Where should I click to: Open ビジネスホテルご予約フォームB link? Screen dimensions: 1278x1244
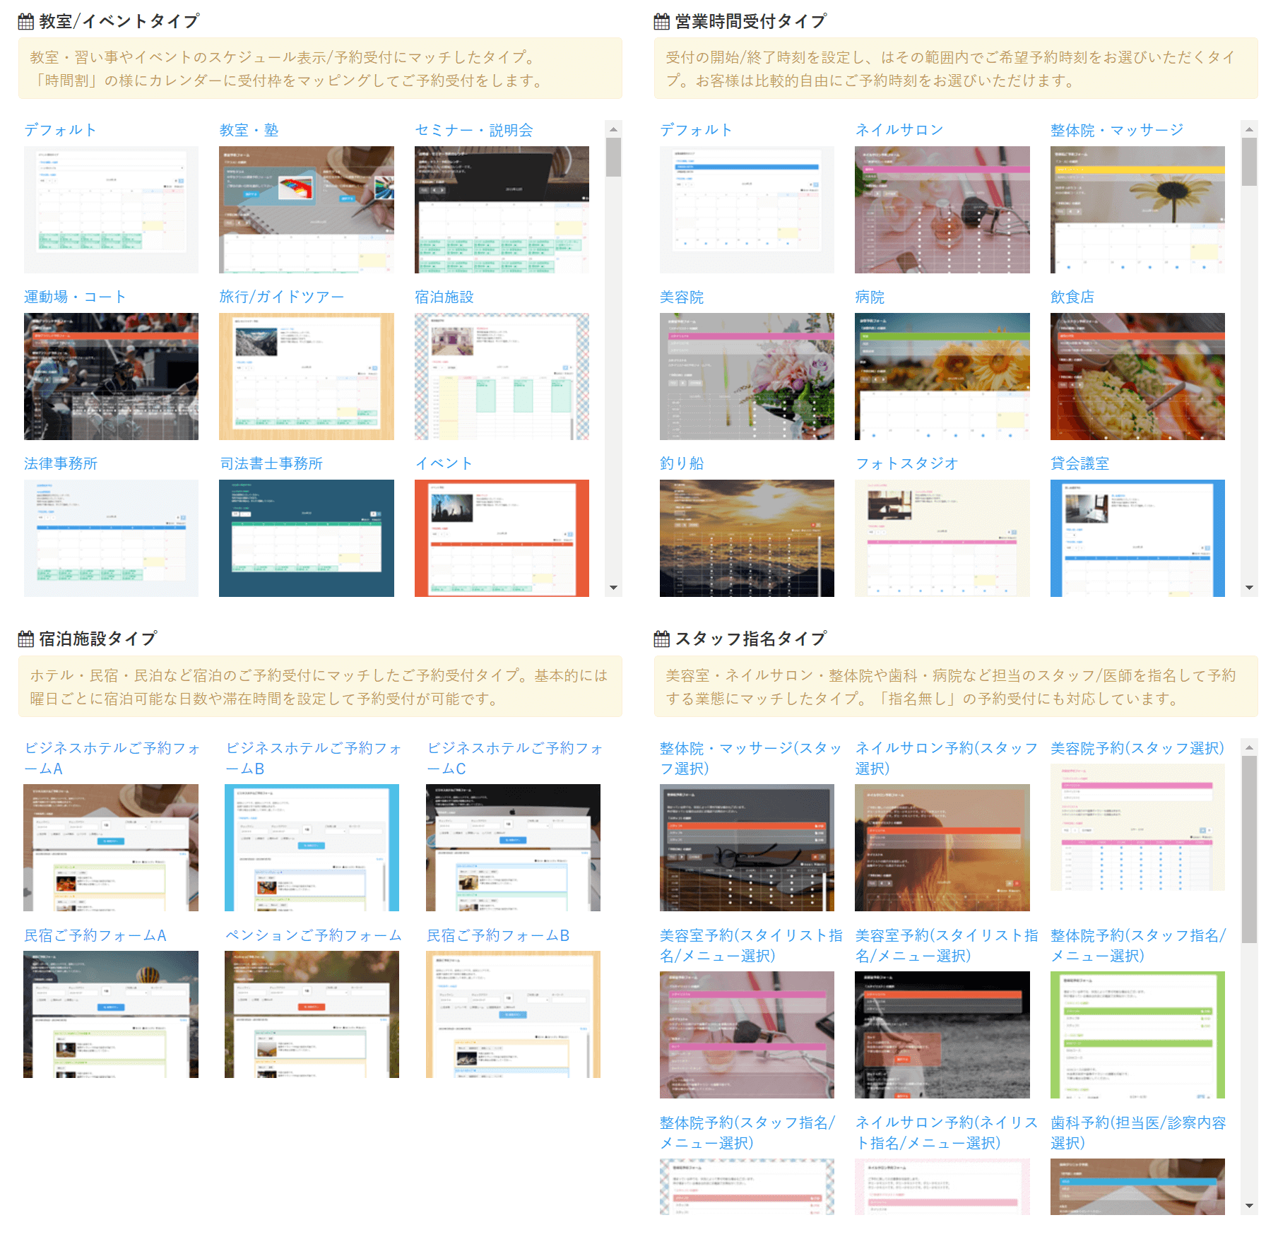(x=313, y=758)
